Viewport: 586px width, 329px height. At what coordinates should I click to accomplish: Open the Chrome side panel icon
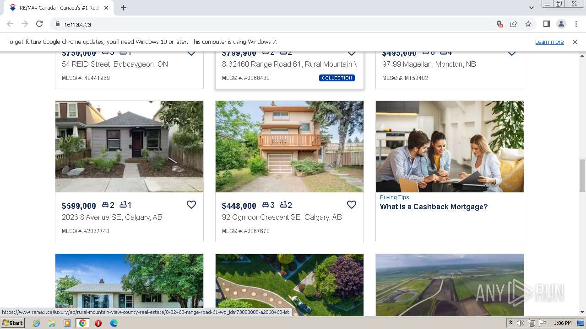coord(547,24)
